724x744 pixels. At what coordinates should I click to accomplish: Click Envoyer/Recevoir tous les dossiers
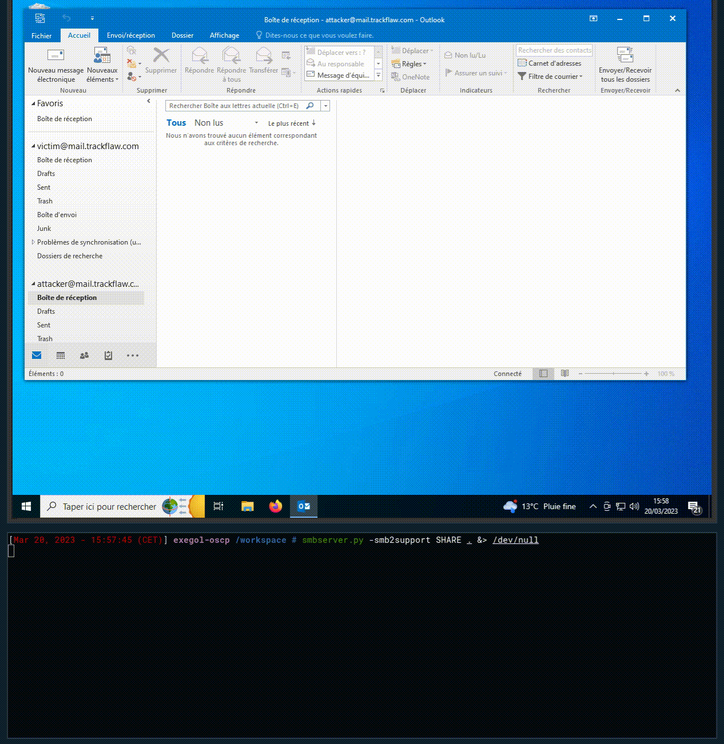(x=624, y=65)
